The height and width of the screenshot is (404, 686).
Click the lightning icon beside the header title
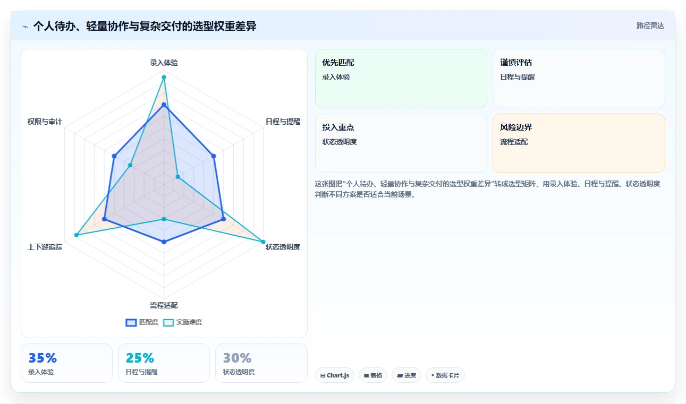point(25,26)
